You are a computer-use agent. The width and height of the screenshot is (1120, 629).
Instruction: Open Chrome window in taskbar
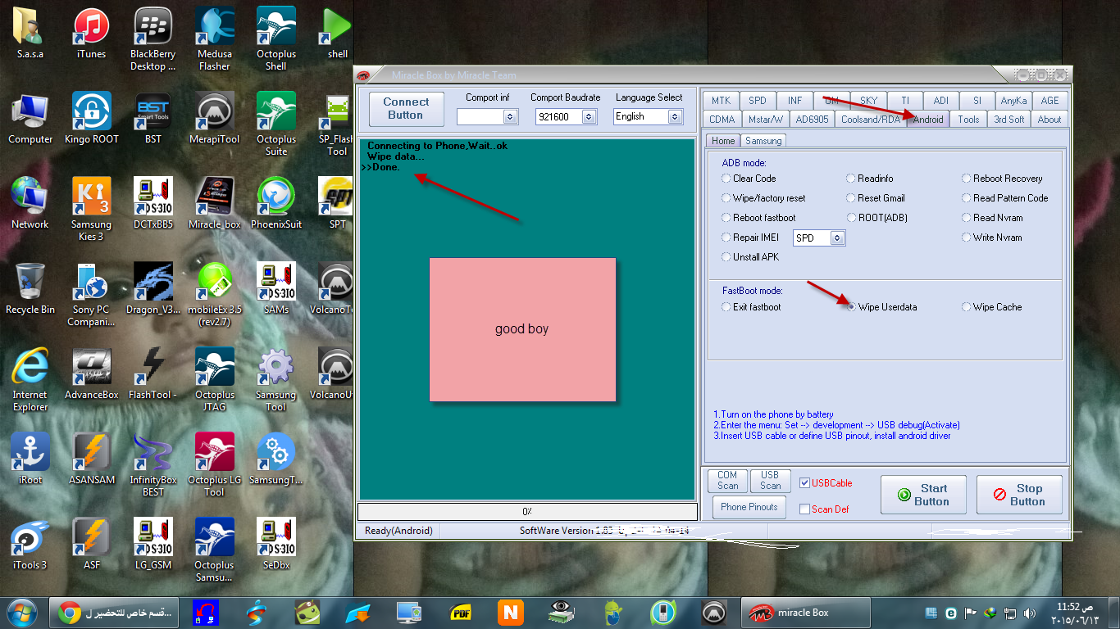(116, 613)
